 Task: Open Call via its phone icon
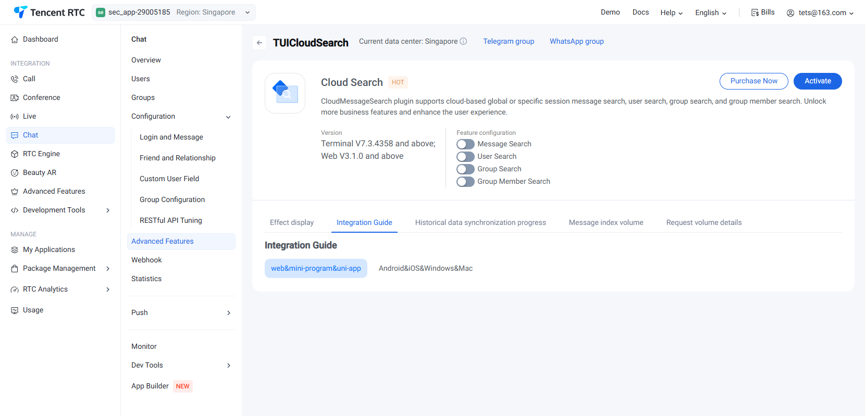(15, 79)
